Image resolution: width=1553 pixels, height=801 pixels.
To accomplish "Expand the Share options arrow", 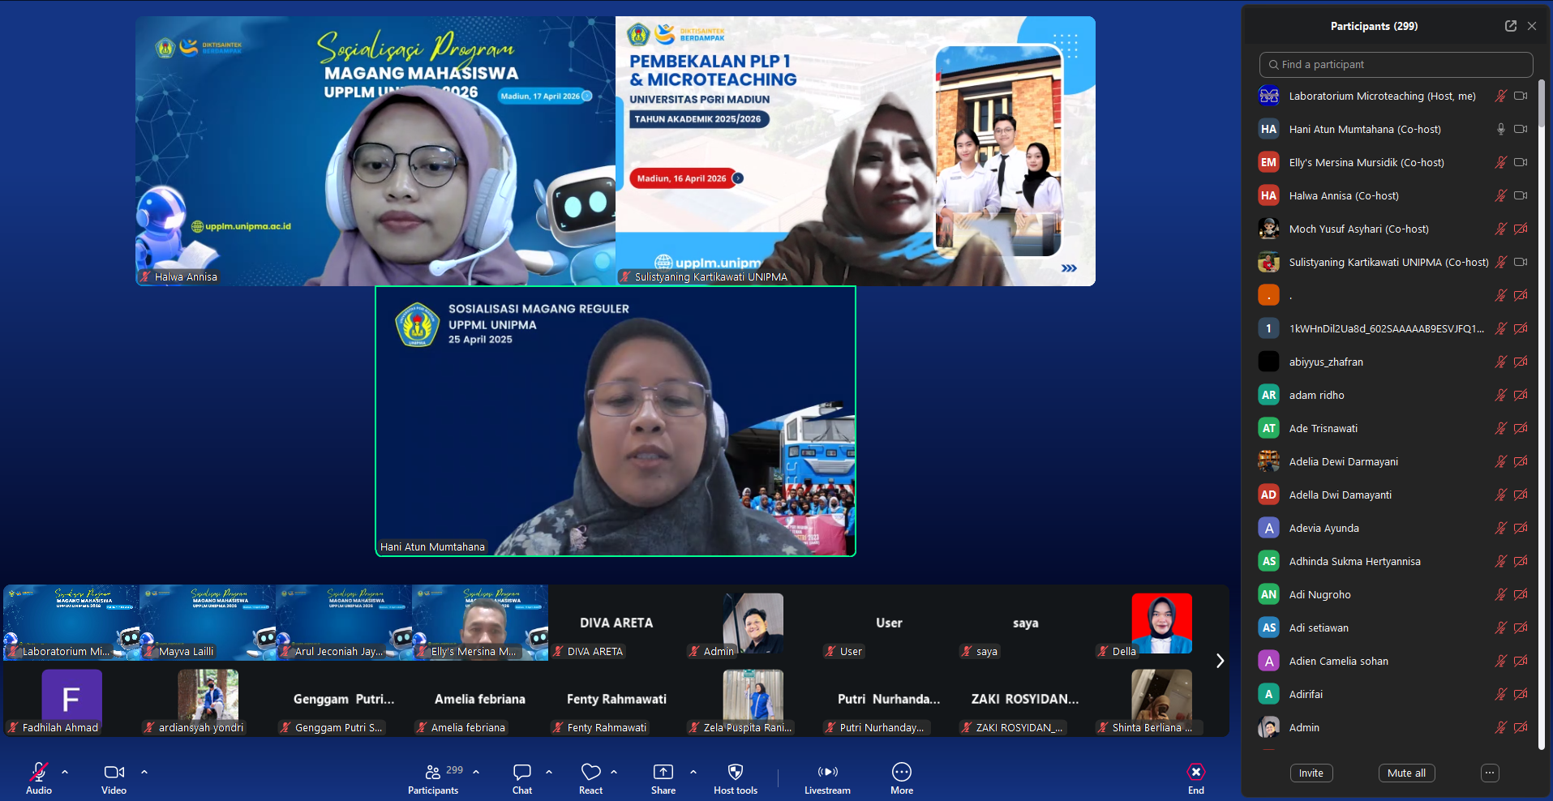I will pos(693,772).
